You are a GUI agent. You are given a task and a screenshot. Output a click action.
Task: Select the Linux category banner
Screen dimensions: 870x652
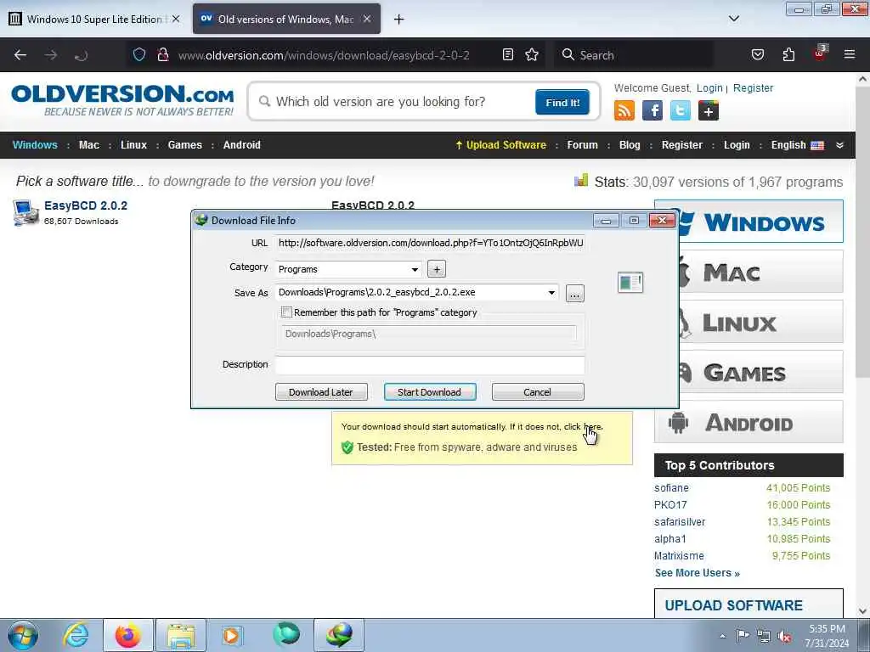click(x=760, y=322)
